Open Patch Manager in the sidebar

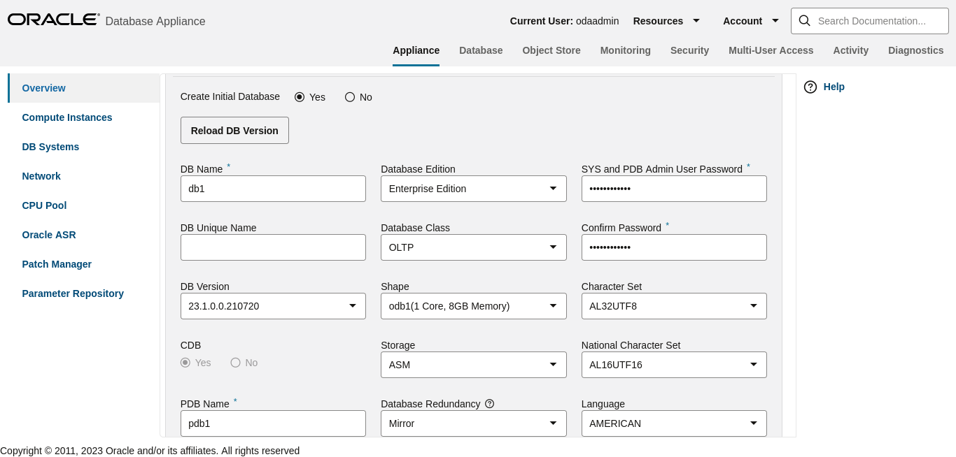pyautogui.click(x=57, y=264)
